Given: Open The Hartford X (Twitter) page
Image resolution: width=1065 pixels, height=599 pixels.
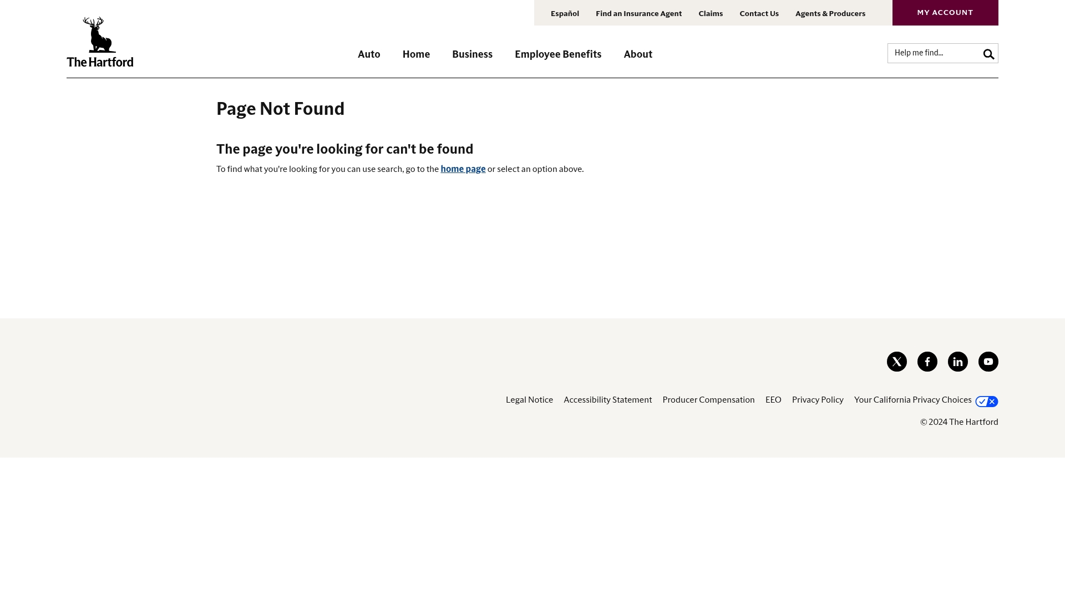Looking at the screenshot, I should 896,362.
